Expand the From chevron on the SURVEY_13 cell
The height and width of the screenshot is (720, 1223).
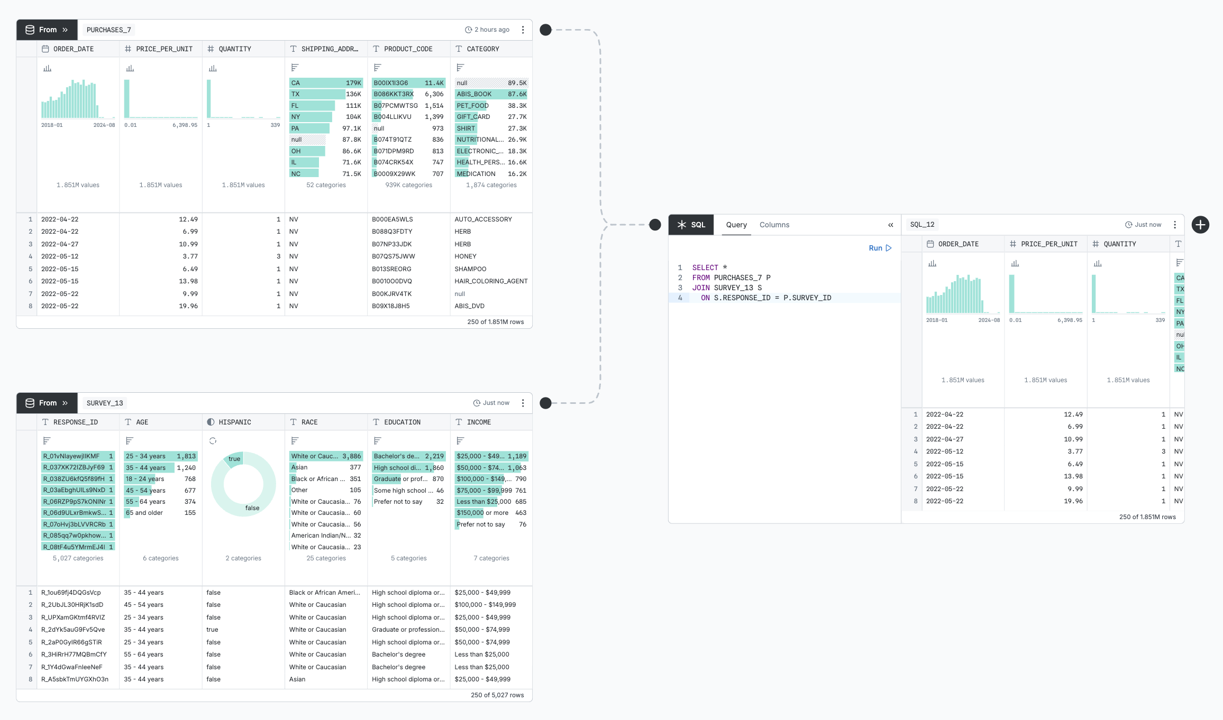click(65, 402)
